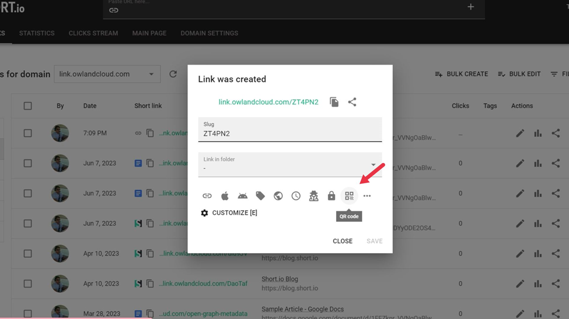Tick checkbox of first Apr 10, 2023 row
569x319 pixels.
pyautogui.click(x=27, y=253)
